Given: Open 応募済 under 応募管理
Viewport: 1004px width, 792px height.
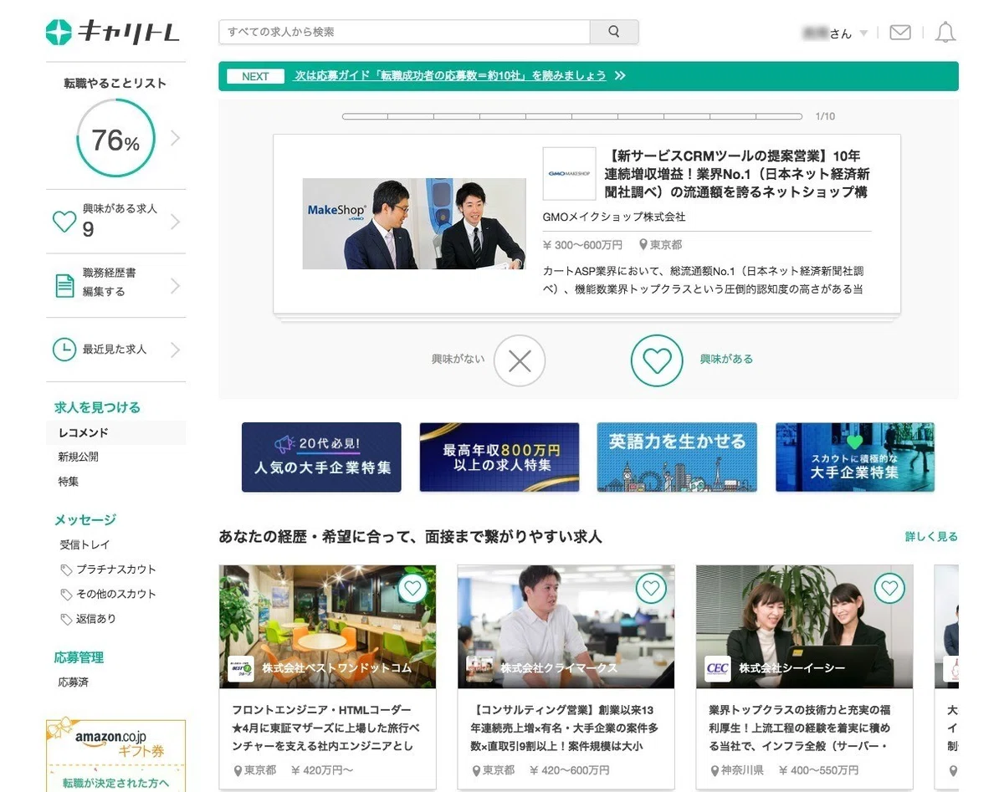Looking at the screenshot, I should (x=73, y=682).
